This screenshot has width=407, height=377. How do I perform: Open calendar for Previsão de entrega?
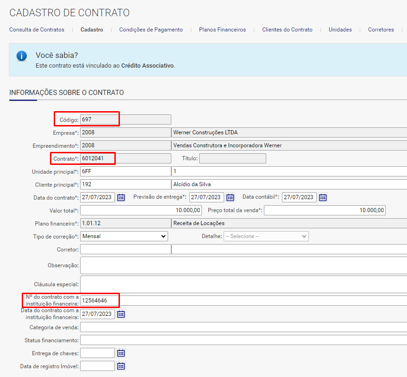(x=230, y=197)
